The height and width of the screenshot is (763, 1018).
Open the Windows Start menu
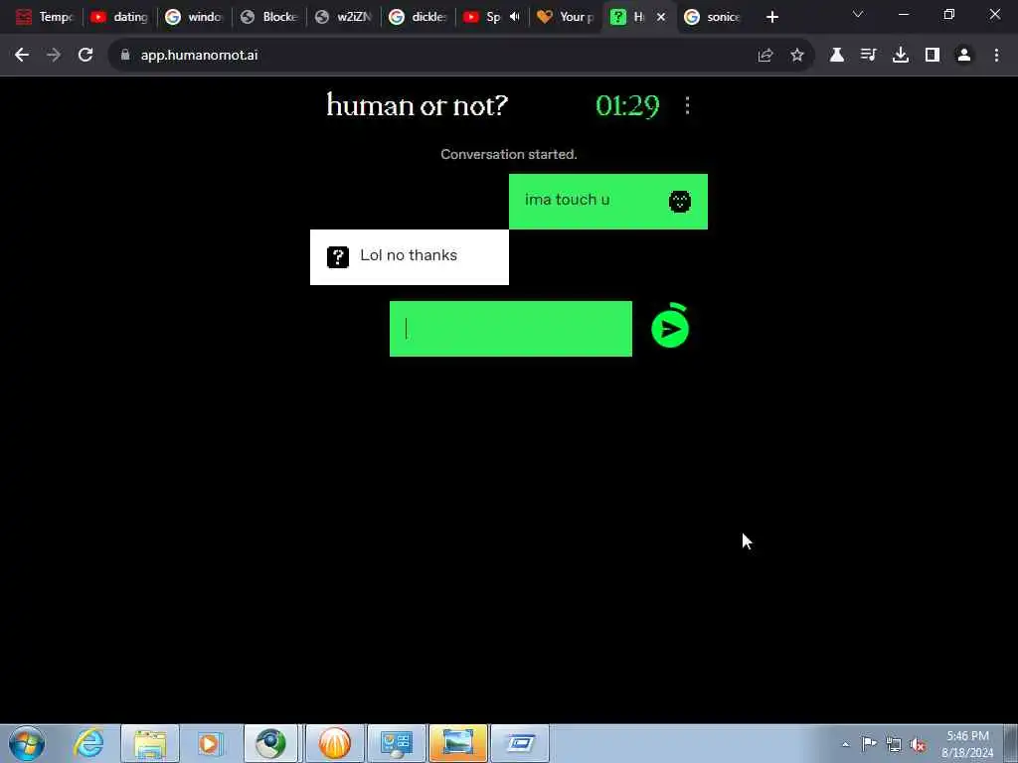pyautogui.click(x=27, y=743)
